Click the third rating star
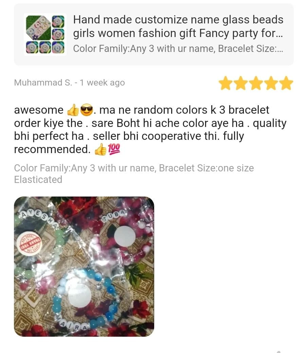 (x=256, y=83)
